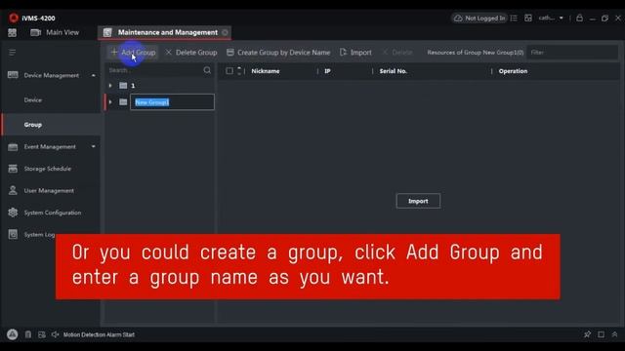This screenshot has height=351, width=625.
Task: Toggle the alarm sound speaker icon
Action: [x=56, y=334]
